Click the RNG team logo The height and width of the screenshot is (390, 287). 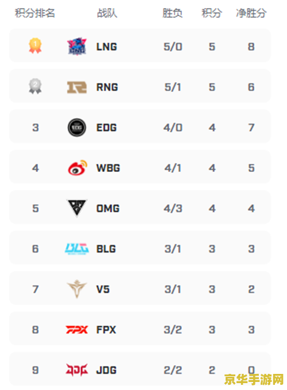coord(77,87)
